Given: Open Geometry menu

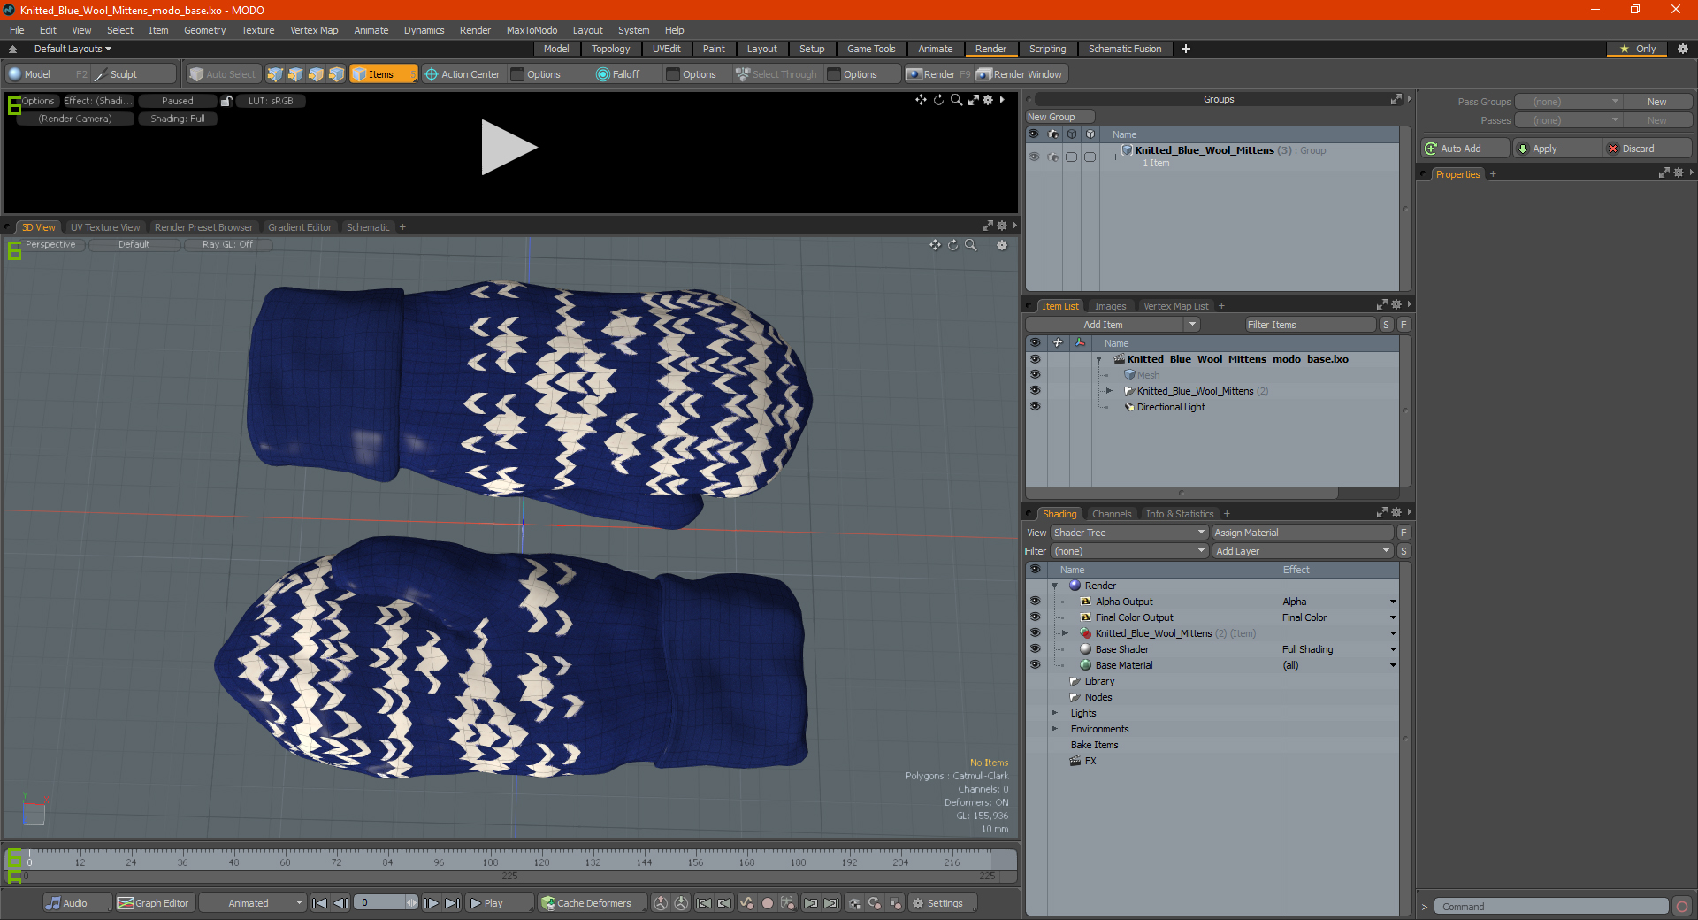Looking at the screenshot, I should tap(204, 30).
